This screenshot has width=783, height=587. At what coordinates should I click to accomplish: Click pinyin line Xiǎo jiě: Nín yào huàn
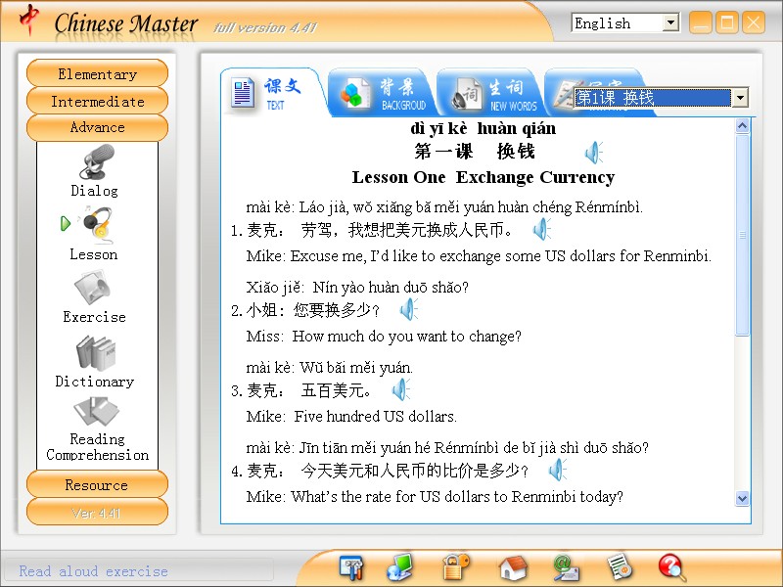pyautogui.click(x=357, y=287)
